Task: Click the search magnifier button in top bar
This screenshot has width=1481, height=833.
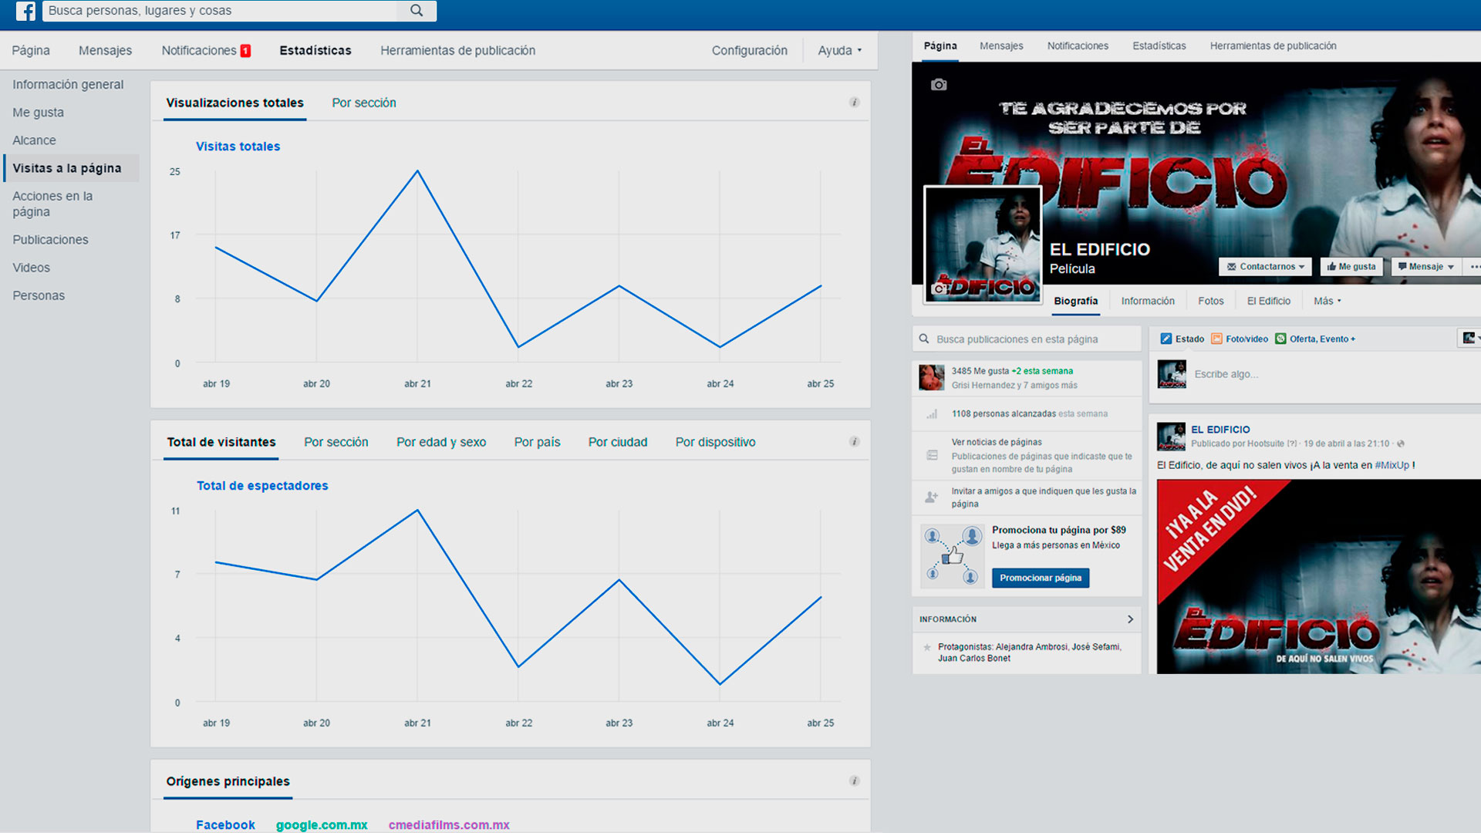Action: coord(417,11)
